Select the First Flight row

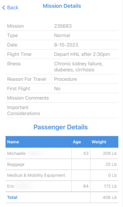[x=62, y=89]
